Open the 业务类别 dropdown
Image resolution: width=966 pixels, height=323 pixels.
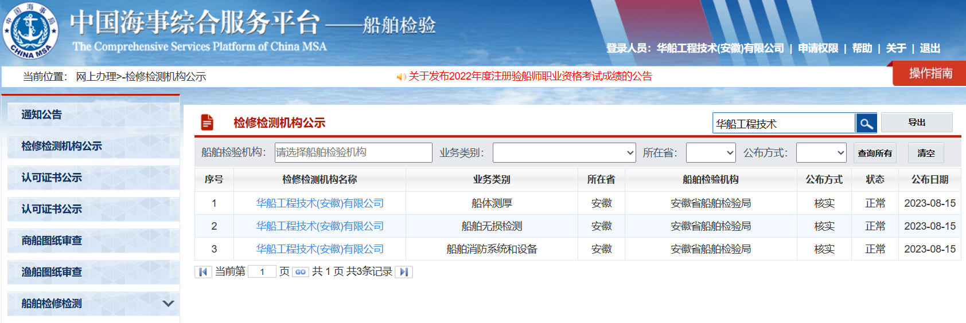pos(564,152)
